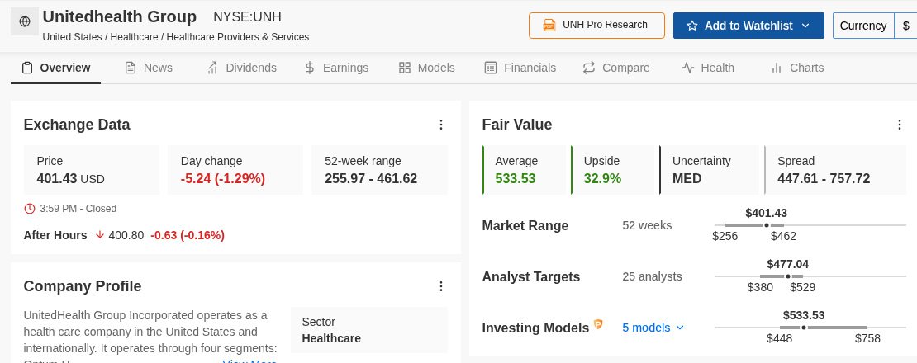This screenshot has height=363, width=917.
Task: Click the 52 weeks text
Action: click(647, 225)
